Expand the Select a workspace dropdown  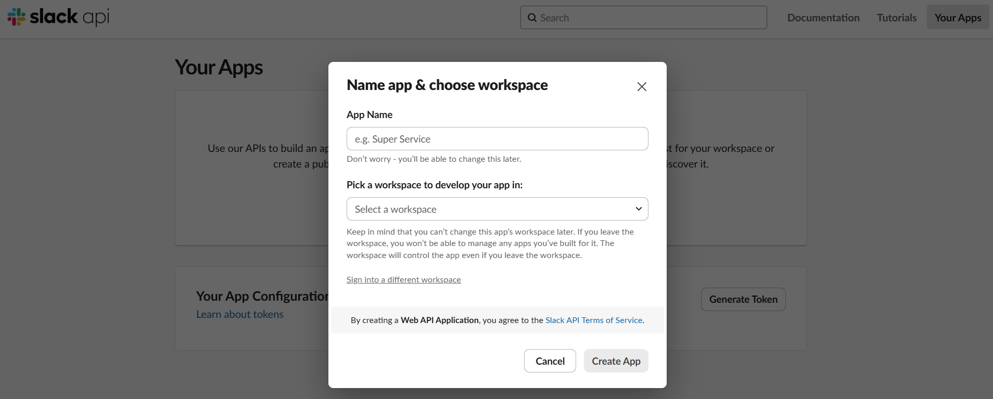pyautogui.click(x=497, y=209)
